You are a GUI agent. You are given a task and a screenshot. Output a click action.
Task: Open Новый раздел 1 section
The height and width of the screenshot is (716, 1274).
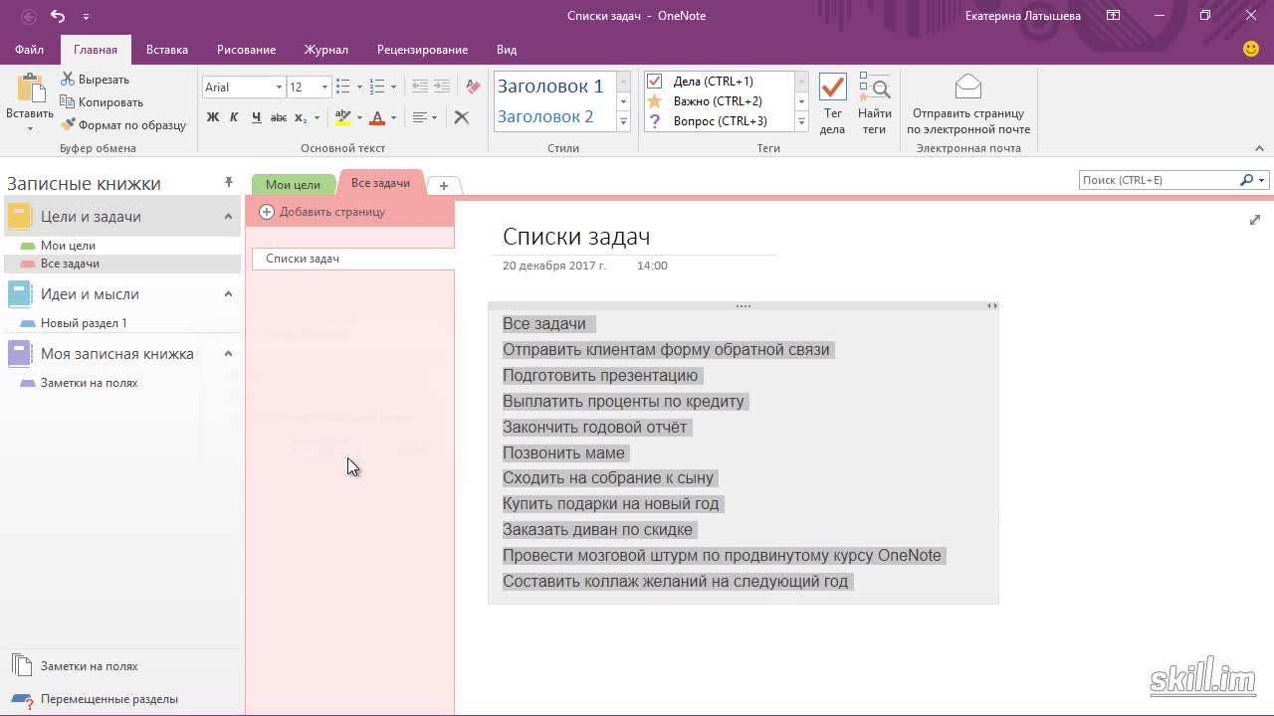(x=84, y=323)
